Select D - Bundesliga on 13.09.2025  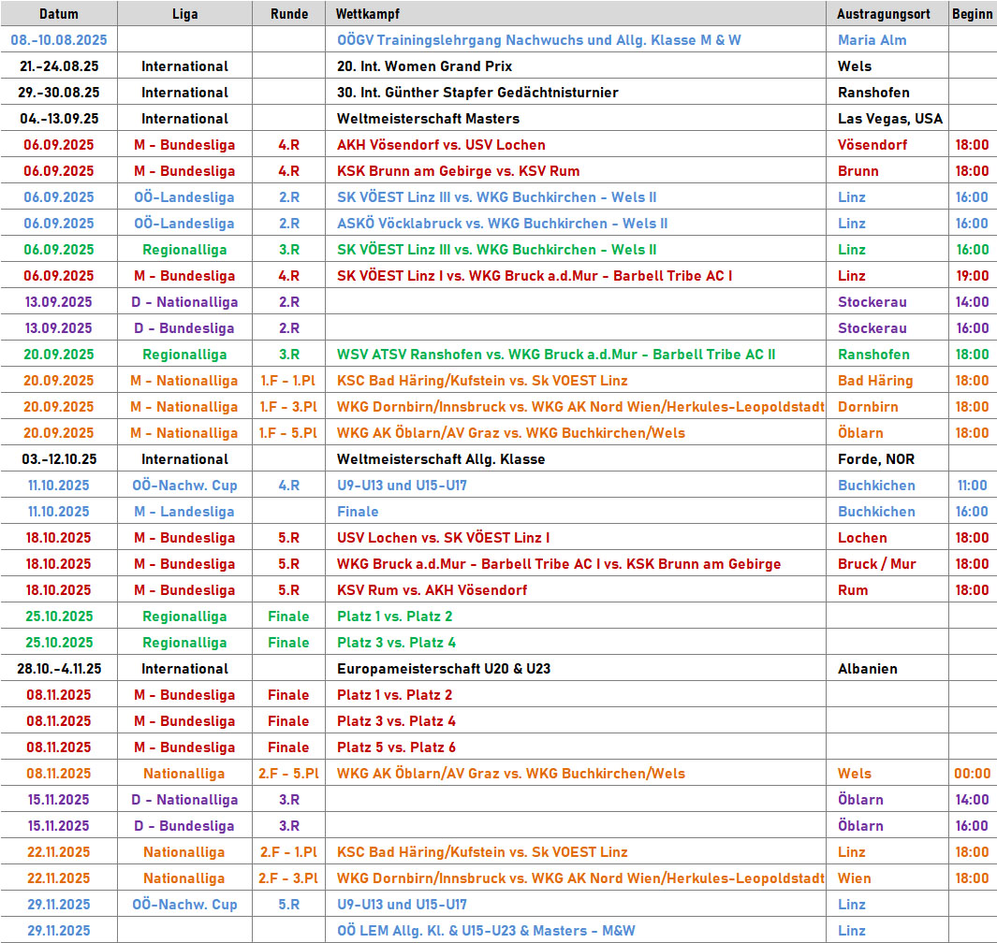(184, 327)
